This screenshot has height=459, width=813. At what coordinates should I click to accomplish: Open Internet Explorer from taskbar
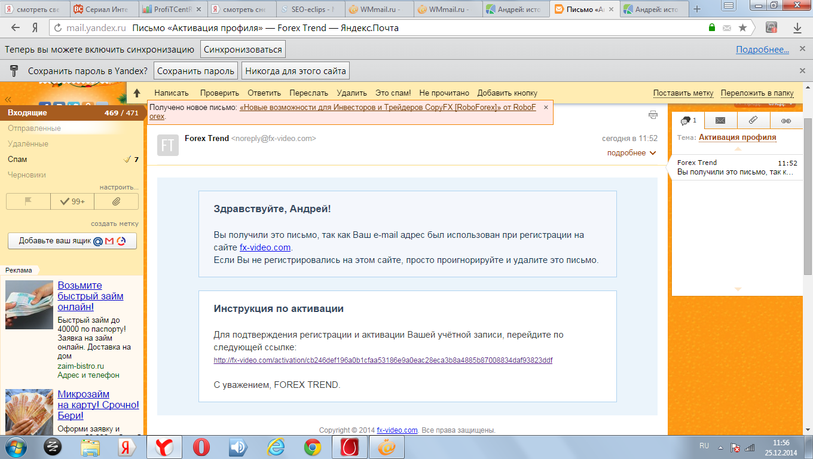[276, 447]
